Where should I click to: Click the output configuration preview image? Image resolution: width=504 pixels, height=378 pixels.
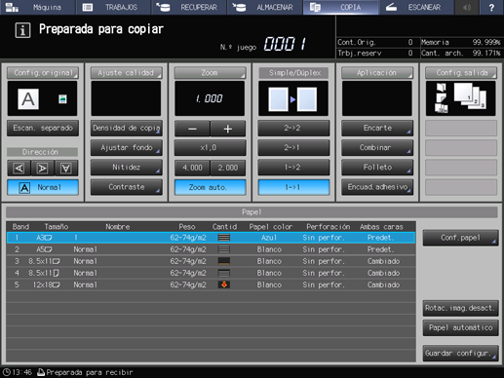[x=460, y=98]
